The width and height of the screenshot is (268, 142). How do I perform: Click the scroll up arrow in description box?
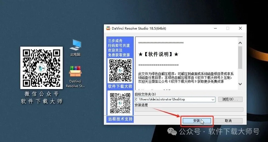click(240, 43)
